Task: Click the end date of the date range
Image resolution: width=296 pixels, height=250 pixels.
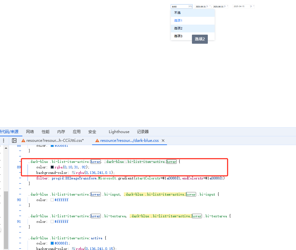Action: click(x=218, y=6)
